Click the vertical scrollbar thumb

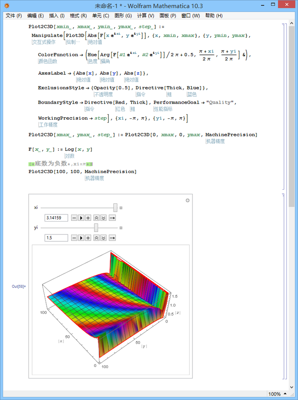[292, 116]
